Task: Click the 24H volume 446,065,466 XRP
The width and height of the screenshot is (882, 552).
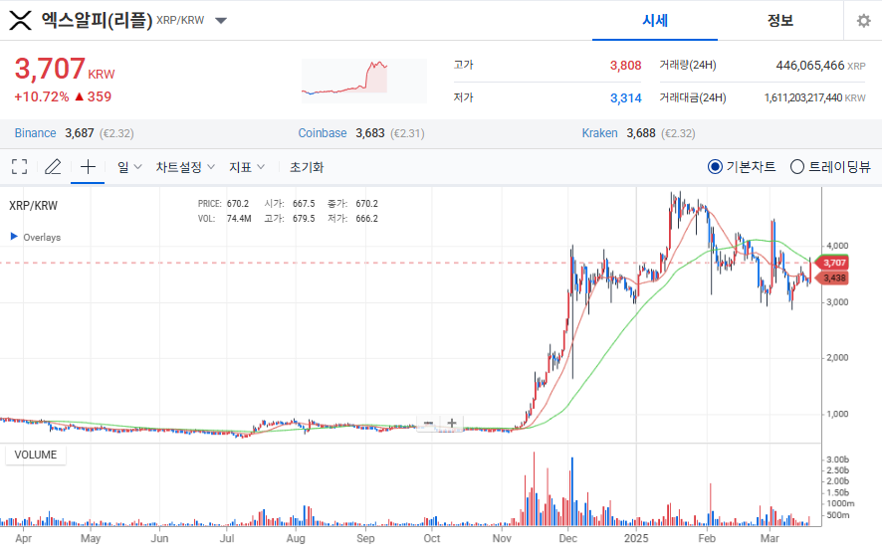Action: (x=820, y=66)
